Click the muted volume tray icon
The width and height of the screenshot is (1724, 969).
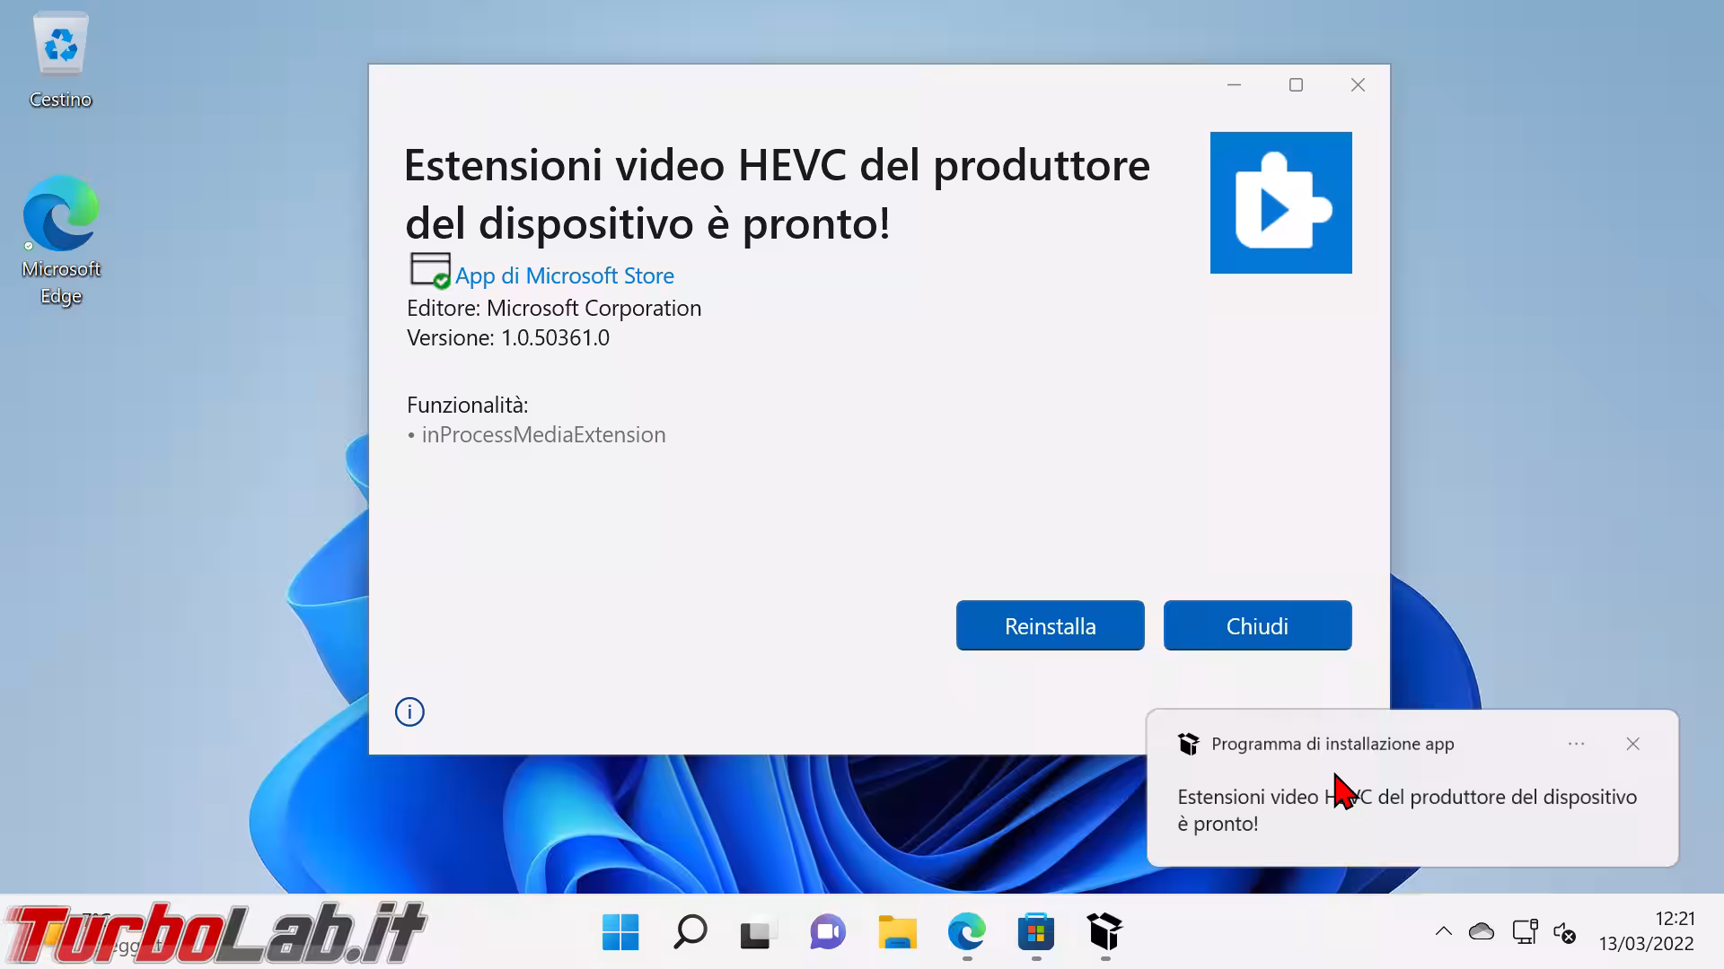coord(1565,933)
